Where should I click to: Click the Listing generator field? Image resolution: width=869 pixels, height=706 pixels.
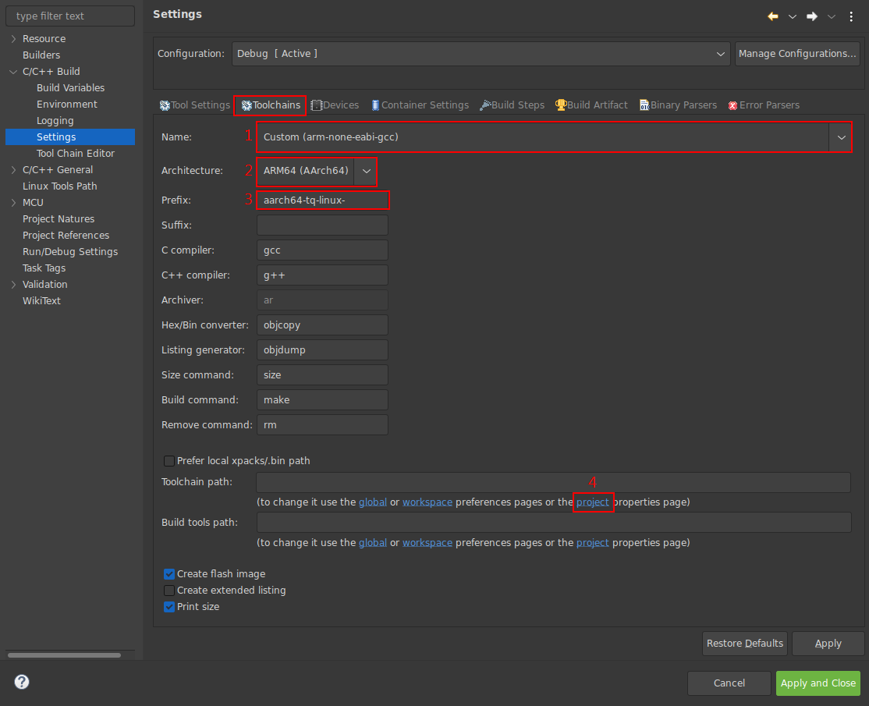coord(322,349)
